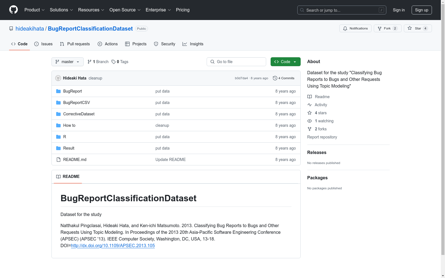Click the GitHub logo icon
Image resolution: width=445 pixels, height=278 pixels.
(x=13, y=10)
